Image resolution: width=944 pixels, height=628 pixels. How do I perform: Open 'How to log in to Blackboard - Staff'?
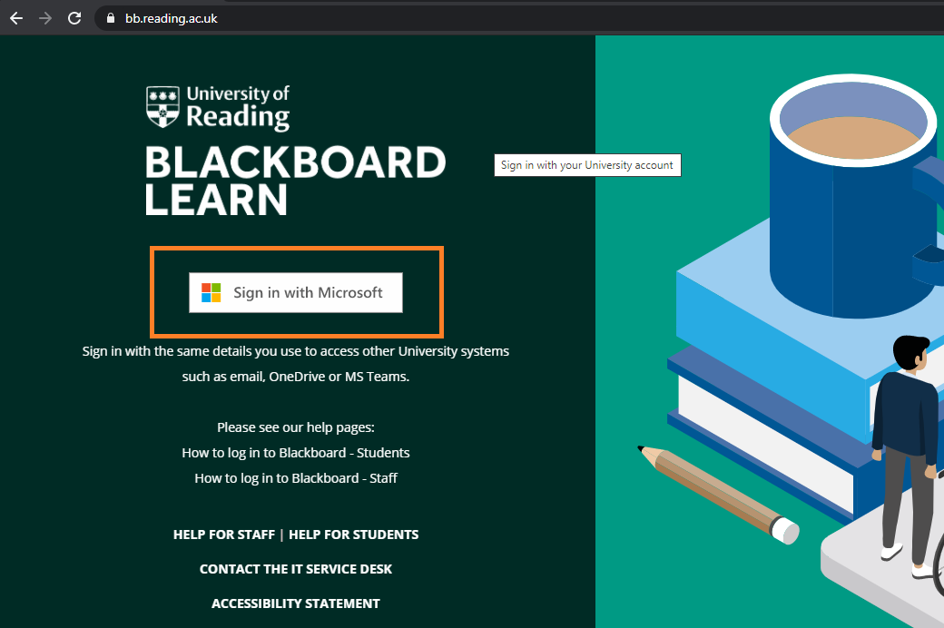[296, 478]
